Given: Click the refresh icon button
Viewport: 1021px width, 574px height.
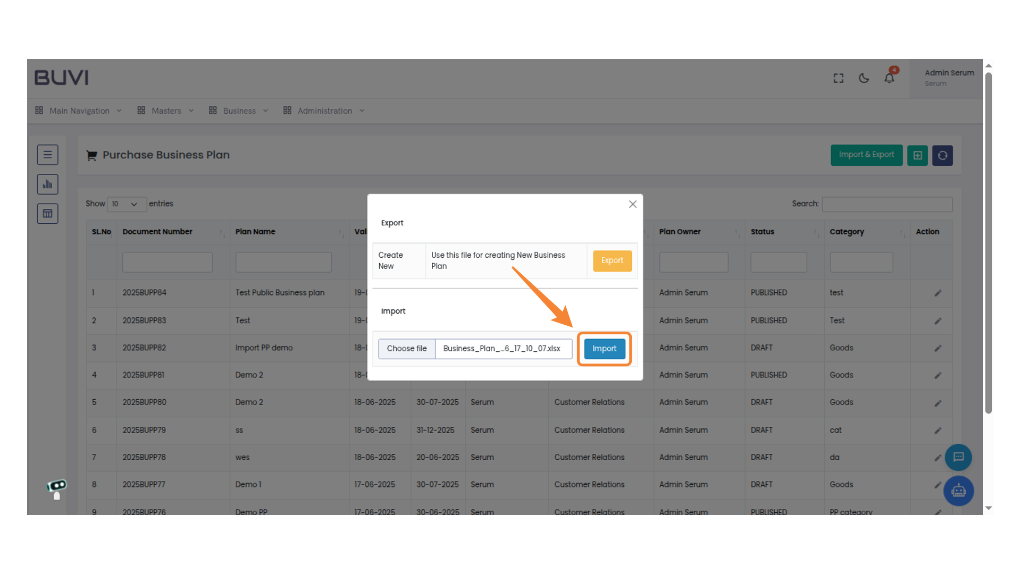Looking at the screenshot, I should pos(942,155).
